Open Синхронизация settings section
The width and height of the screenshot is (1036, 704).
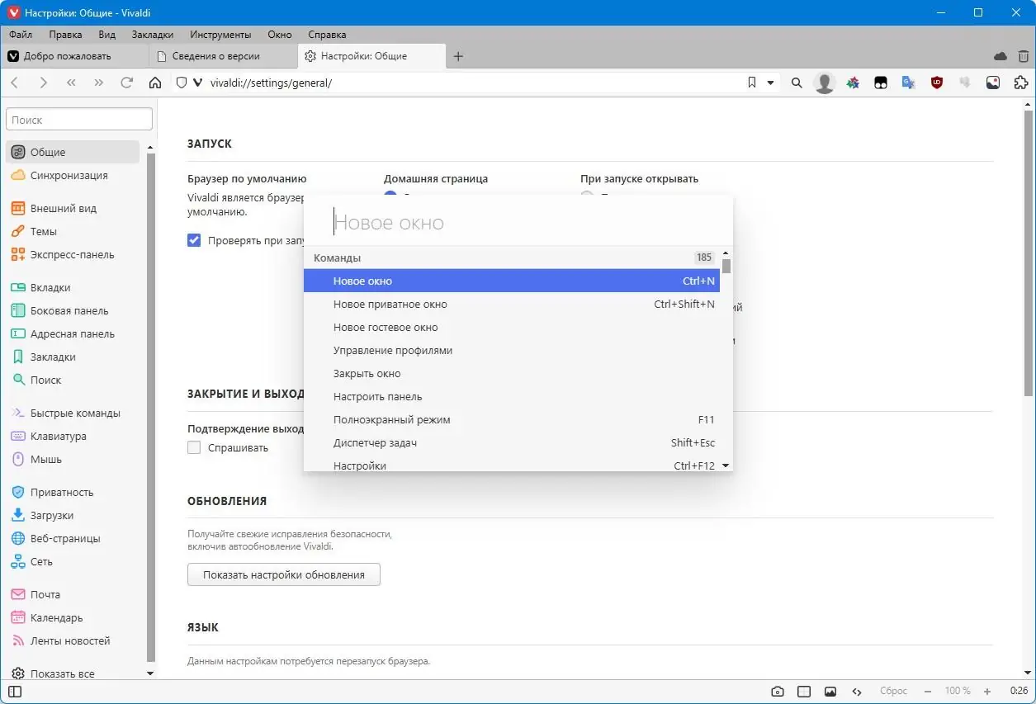coord(73,175)
